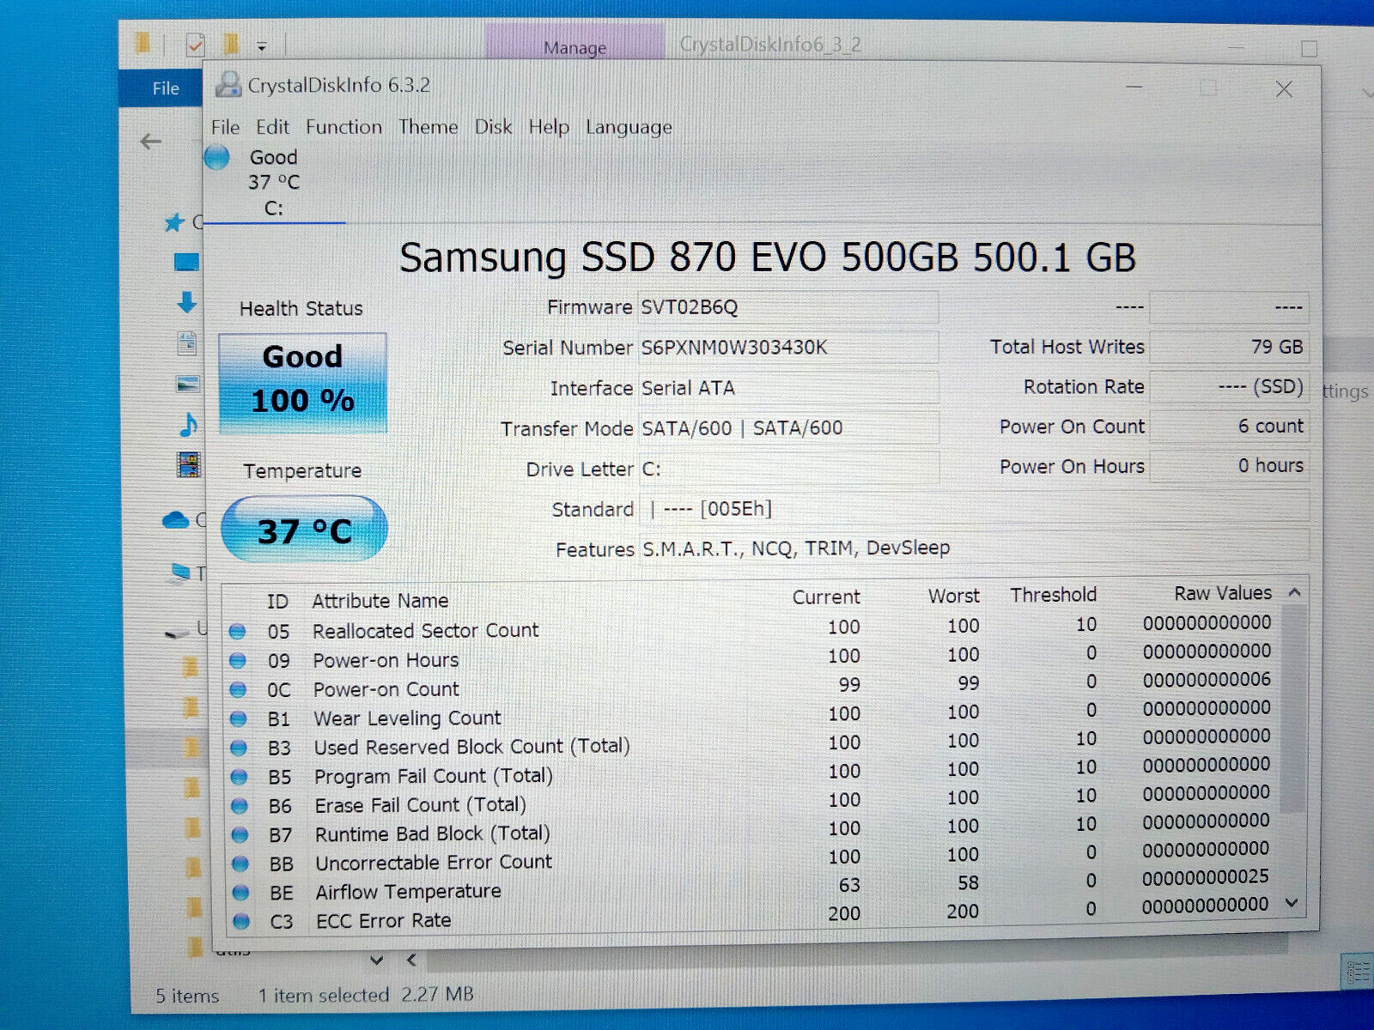Open the Customize Quick Access Toolbar dropdown in Explorer

[262, 45]
